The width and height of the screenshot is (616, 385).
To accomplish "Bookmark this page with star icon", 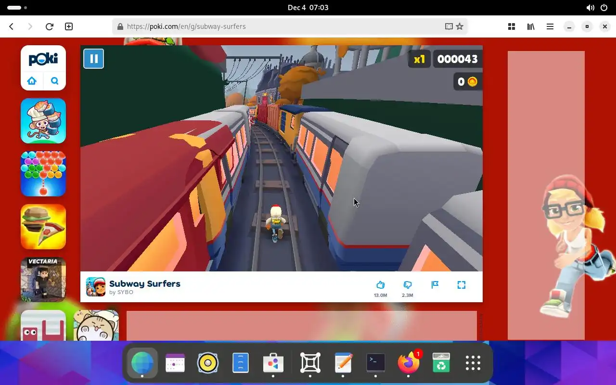I will [x=460, y=26].
